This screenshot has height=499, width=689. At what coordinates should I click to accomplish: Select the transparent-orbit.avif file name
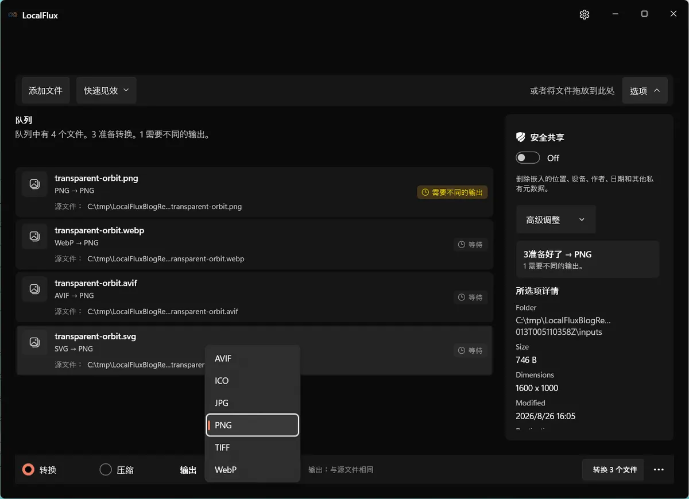point(96,283)
